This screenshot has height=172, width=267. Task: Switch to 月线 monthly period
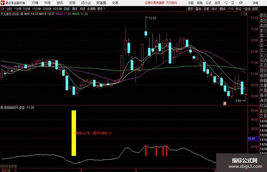click(82, 9)
